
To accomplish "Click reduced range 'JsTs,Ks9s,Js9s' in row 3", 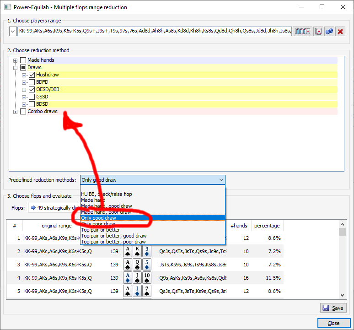I will click(193, 265).
